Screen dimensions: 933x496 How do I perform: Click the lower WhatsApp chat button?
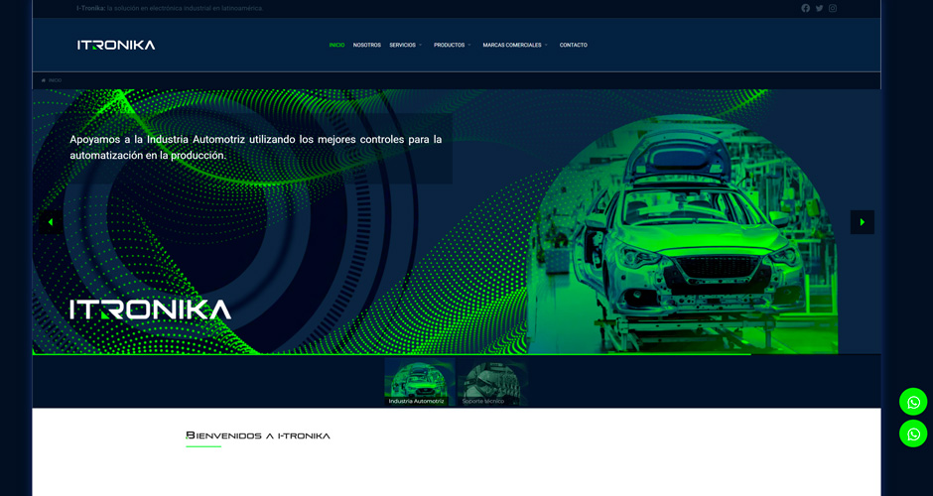coord(913,434)
